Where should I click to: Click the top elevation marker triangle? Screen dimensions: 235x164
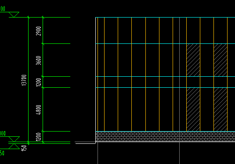pyautogui.click(x=14, y=14)
